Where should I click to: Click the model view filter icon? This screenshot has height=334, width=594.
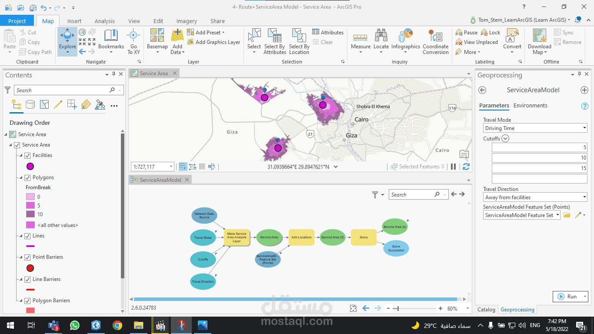coord(375,195)
